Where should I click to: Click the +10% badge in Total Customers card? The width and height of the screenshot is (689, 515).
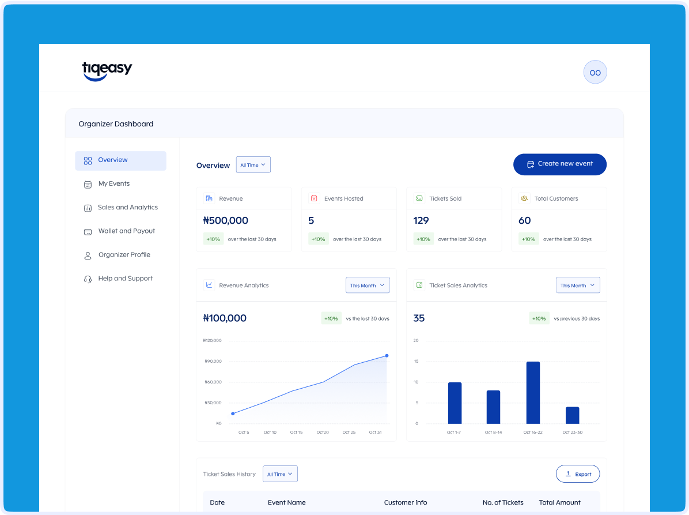pos(529,239)
